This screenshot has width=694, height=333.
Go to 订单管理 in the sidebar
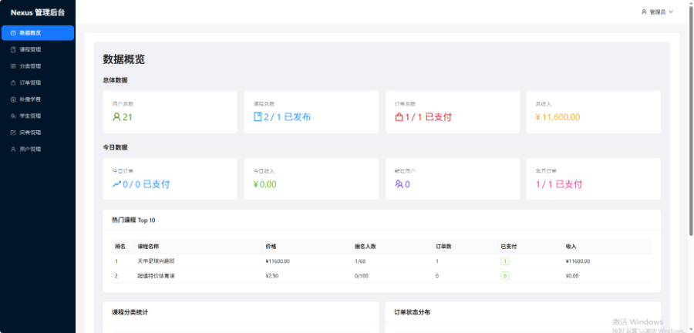tap(30, 82)
